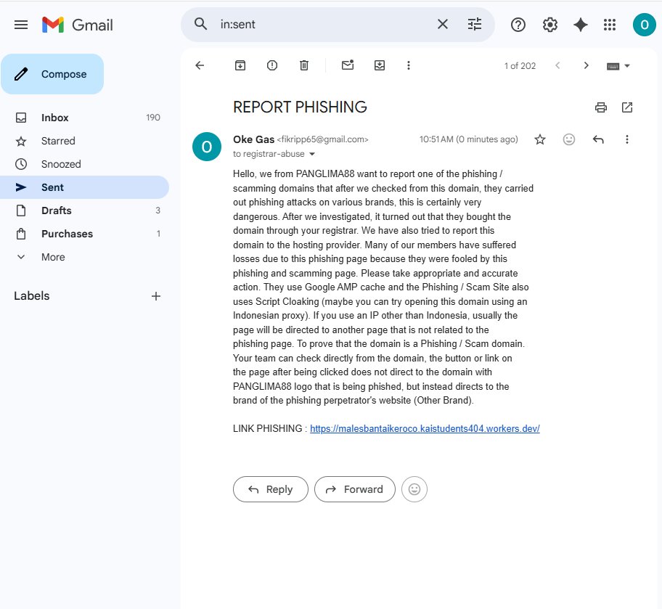
Task: Reply using the arrow icon in header
Action: point(598,139)
